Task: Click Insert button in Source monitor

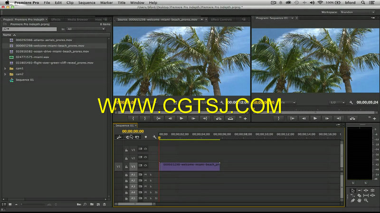Action: coord(218,118)
